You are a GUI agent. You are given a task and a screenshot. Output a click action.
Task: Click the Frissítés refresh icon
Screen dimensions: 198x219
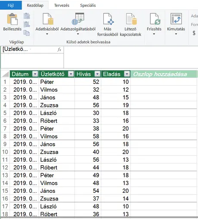155,19
